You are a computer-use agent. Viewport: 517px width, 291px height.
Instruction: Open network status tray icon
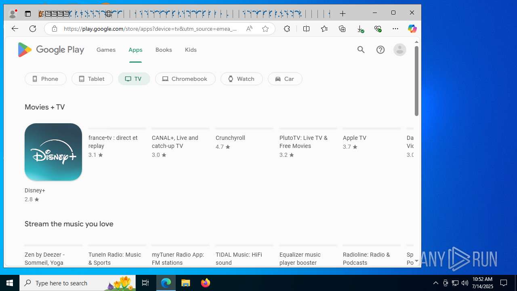coord(455,283)
